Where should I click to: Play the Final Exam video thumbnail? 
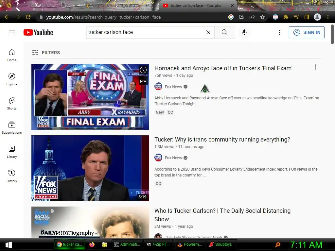coord(90,97)
